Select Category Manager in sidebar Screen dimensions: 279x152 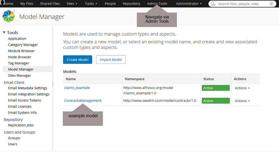pyautogui.click(x=23, y=45)
